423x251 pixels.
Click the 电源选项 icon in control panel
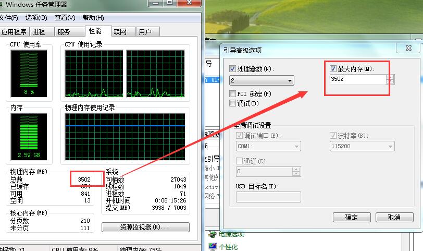tap(213, 234)
